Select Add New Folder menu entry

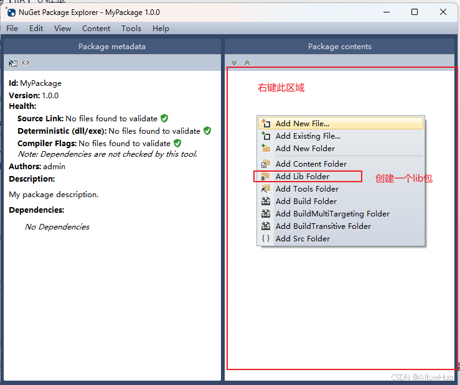[341, 148]
